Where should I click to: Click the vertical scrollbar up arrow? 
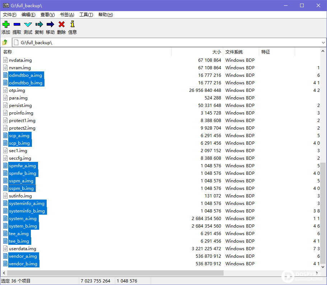pos(323,51)
